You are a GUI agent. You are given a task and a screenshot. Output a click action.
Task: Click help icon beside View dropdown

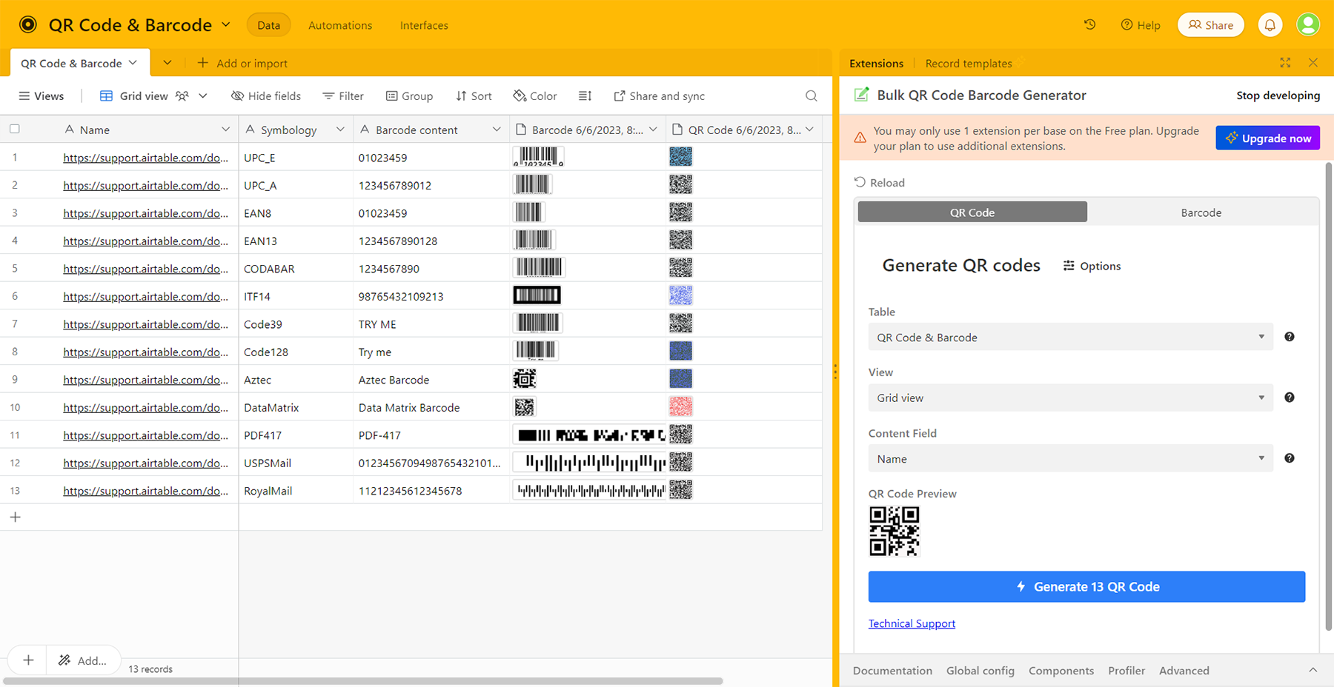click(1290, 398)
